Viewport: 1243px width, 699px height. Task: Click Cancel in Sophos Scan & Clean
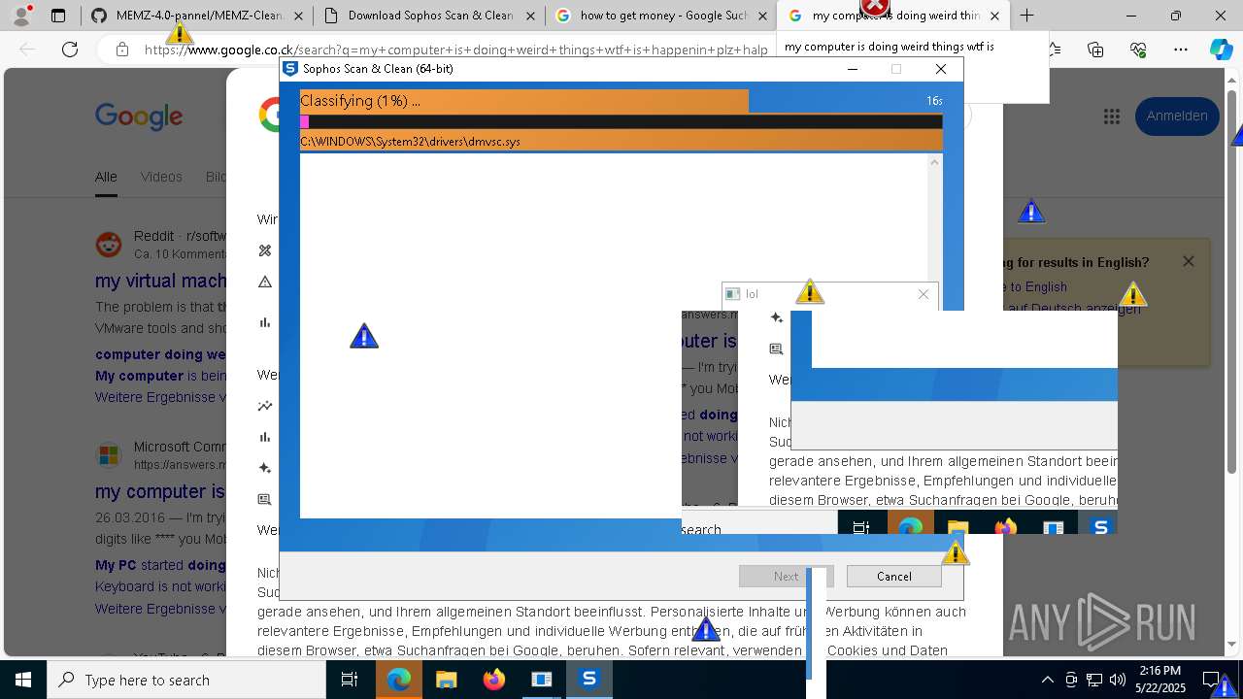coord(893,576)
